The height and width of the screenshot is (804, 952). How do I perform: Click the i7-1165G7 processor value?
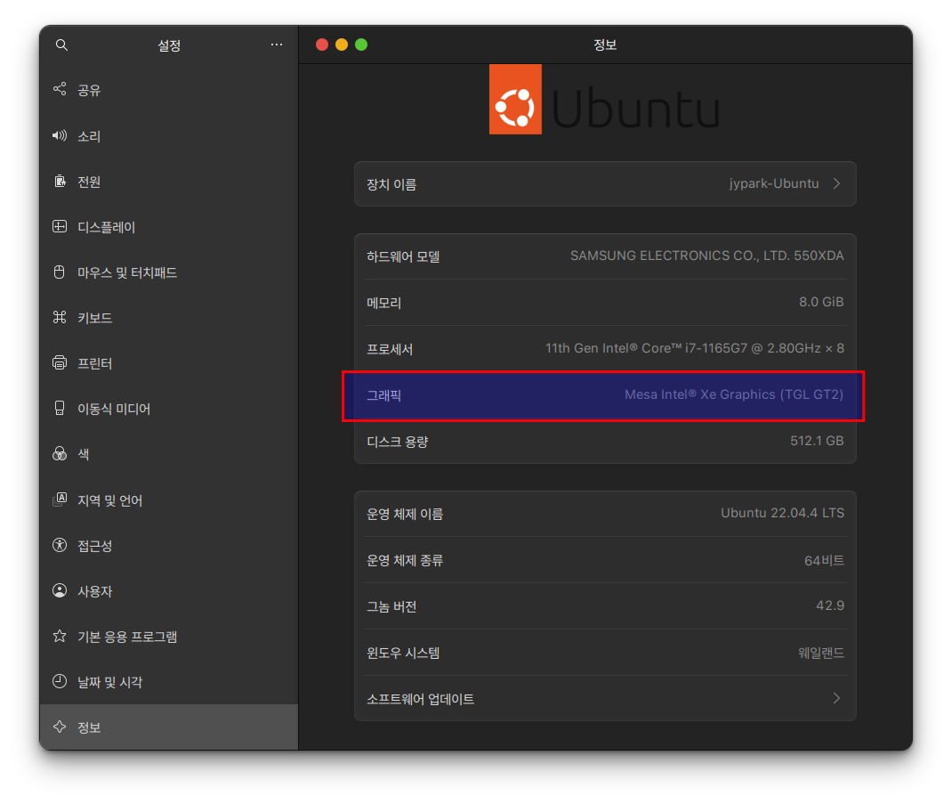[x=695, y=348]
